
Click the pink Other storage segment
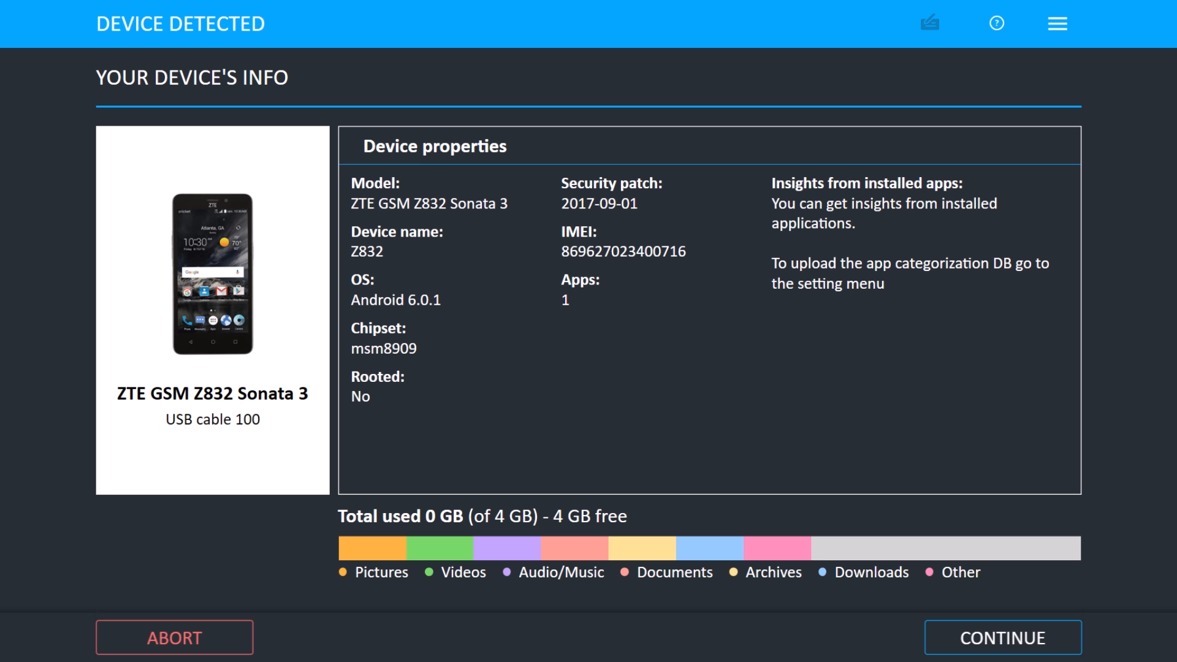pos(777,548)
